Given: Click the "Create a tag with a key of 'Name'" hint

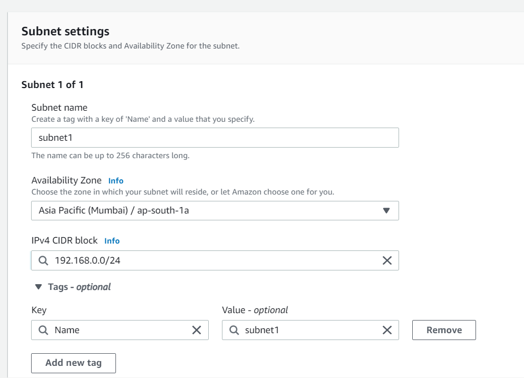Looking at the screenshot, I should [x=143, y=119].
